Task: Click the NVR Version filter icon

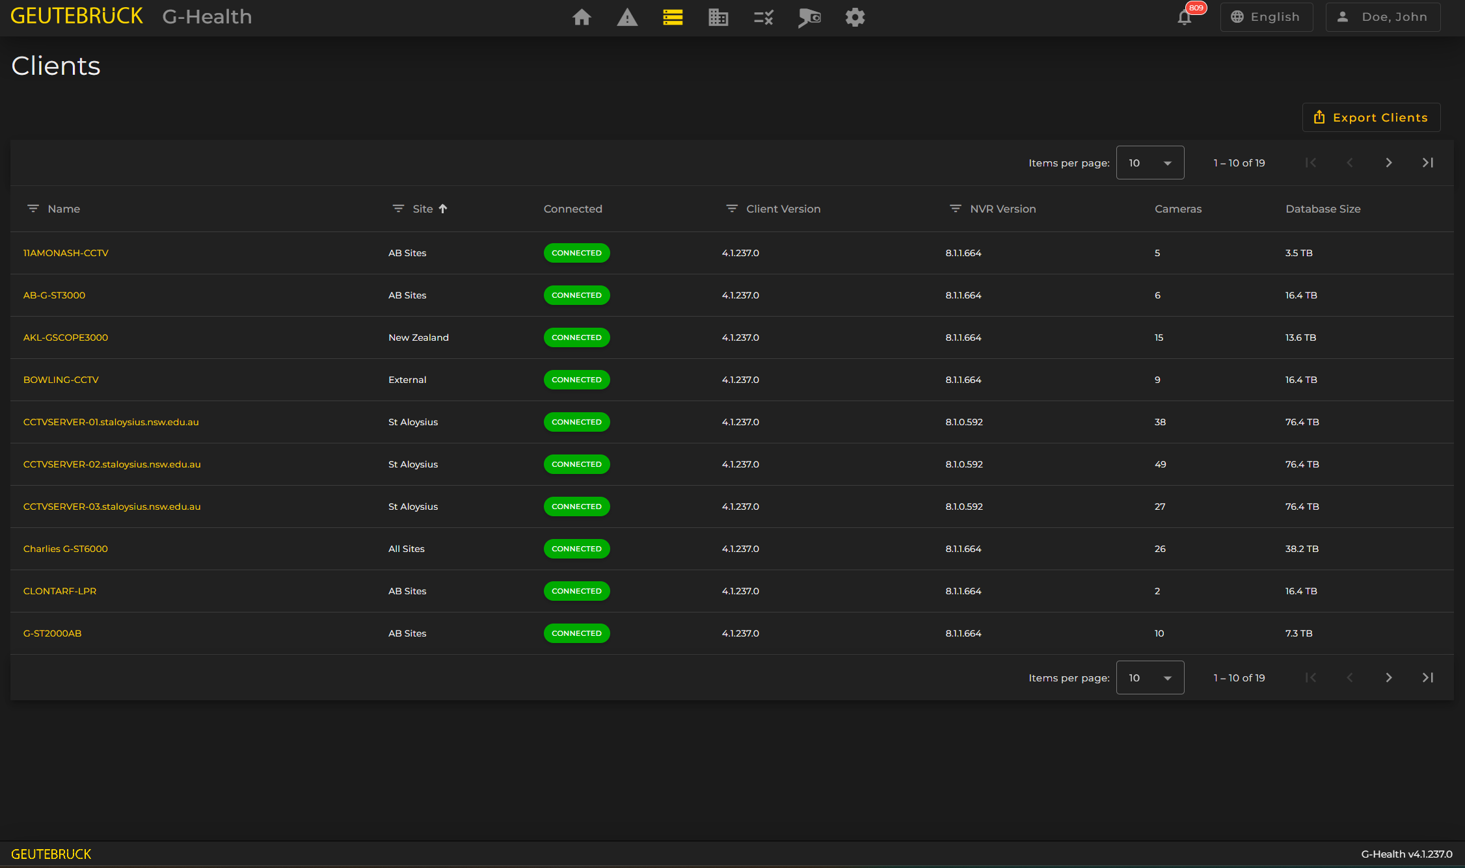Action: [x=955, y=209]
